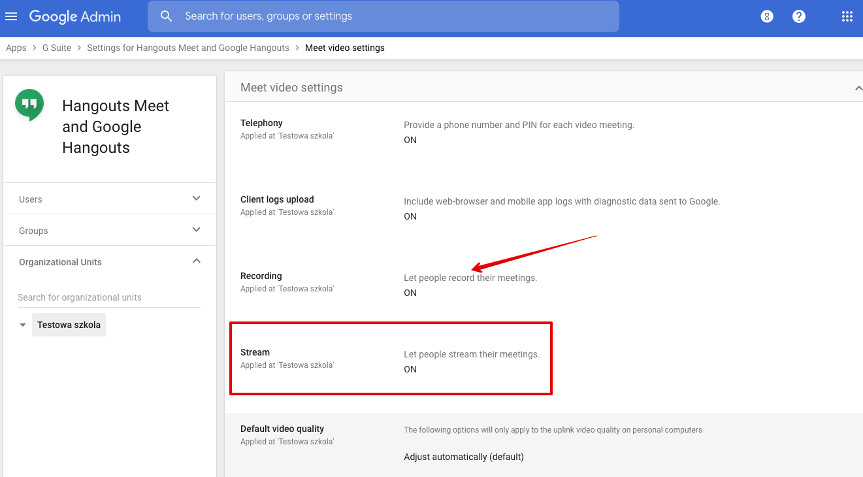Click the Meet video settings panel title

pyautogui.click(x=291, y=88)
